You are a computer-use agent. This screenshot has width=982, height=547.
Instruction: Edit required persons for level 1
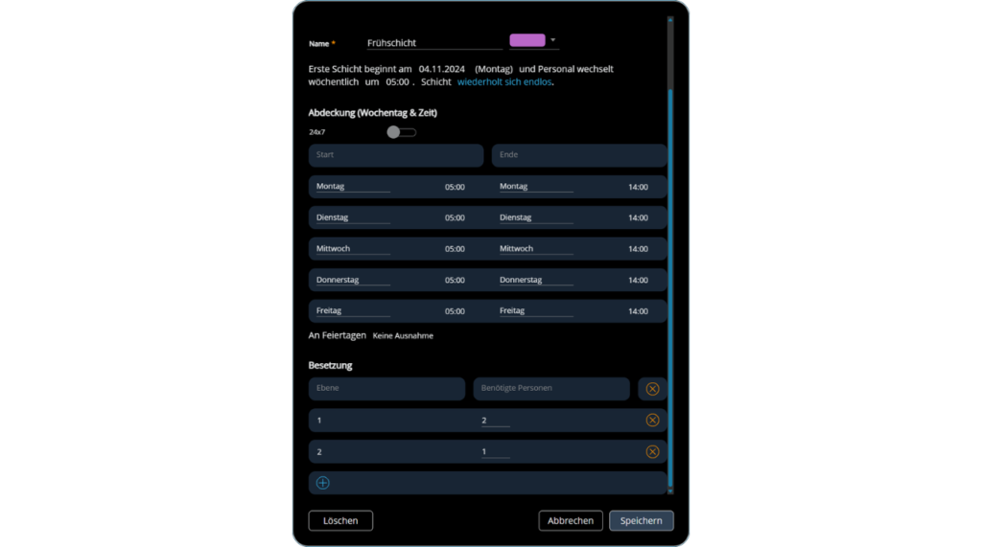click(x=496, y=420)
